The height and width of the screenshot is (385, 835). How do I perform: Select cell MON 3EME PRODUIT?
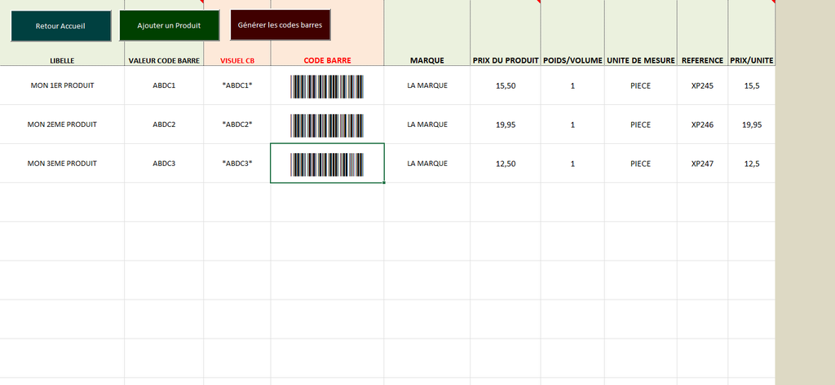(62, 164)
